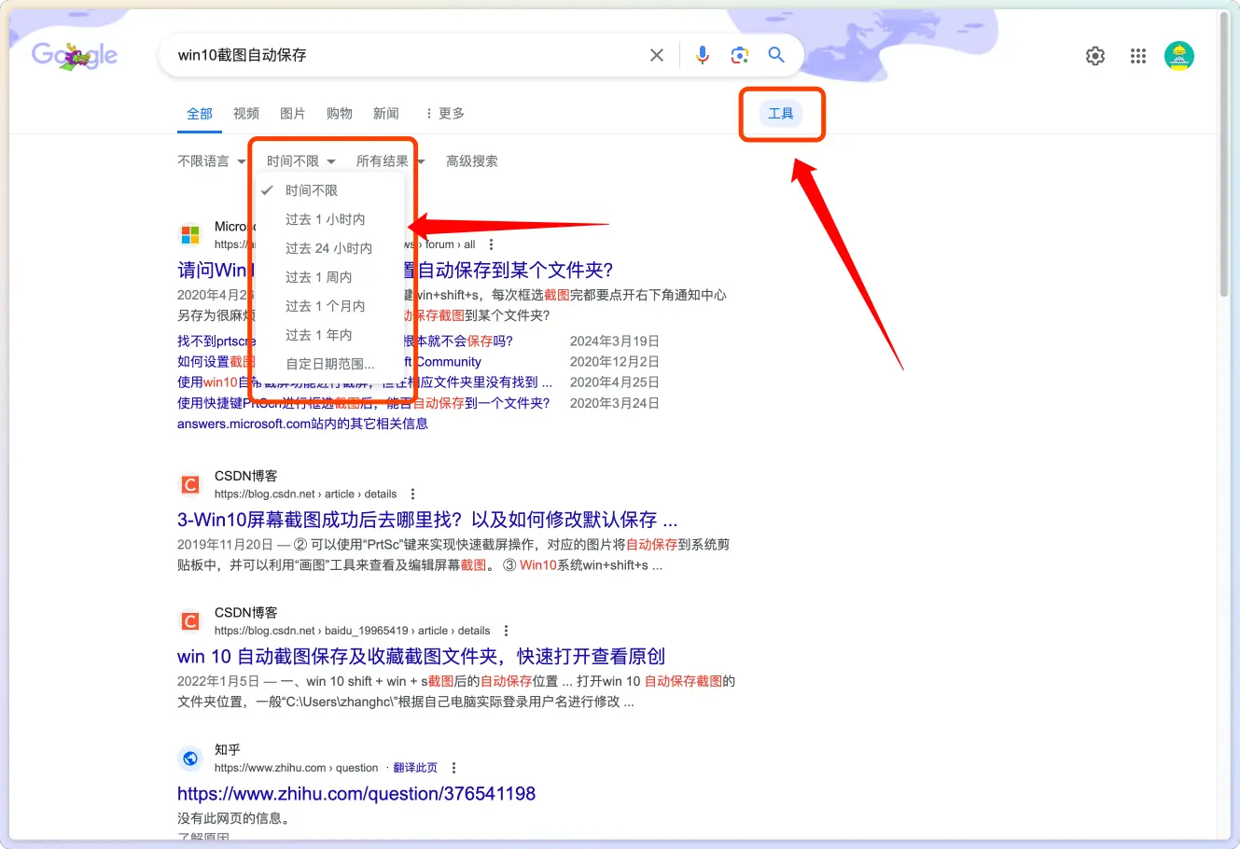Image resolution: width=1240 pixels, height=849 pixels.
Task: Expand the 更多 menu
Action: point(444,114)
